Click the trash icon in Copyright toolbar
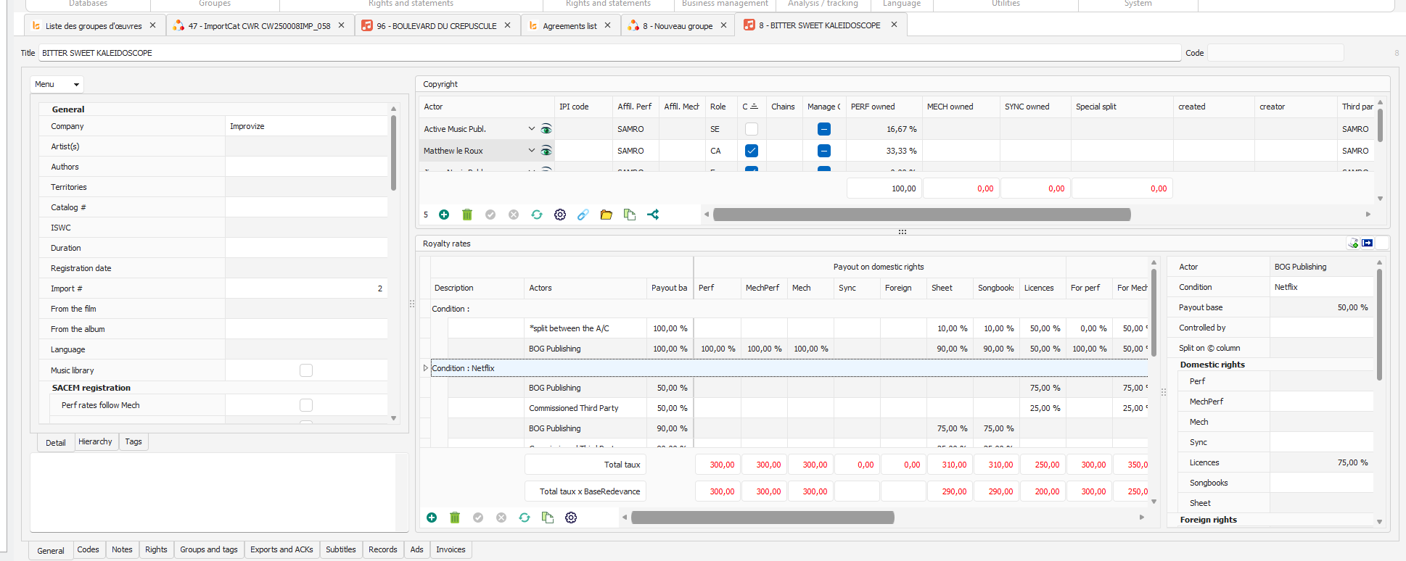Screen dimensions: 1406x561 467,215
